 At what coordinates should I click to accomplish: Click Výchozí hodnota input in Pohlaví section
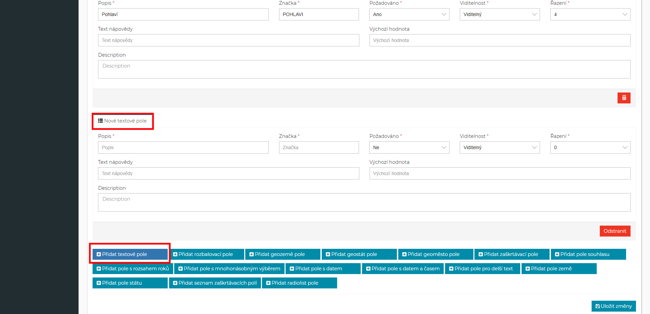(x=500, y=40)
